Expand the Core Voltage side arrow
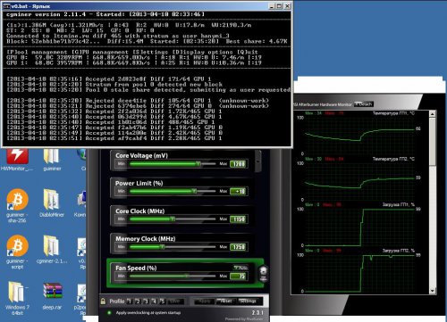 point(258,161)
